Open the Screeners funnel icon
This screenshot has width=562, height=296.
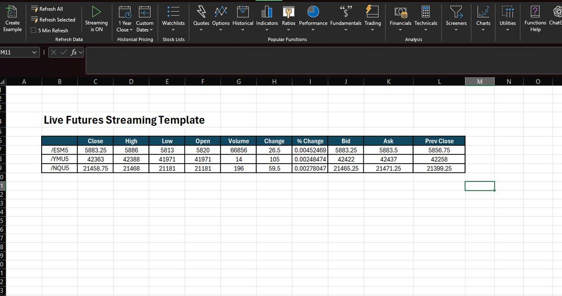coord(456,11)
